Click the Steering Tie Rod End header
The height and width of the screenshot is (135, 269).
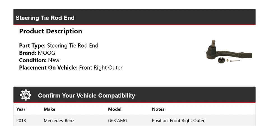coord(45,18)
